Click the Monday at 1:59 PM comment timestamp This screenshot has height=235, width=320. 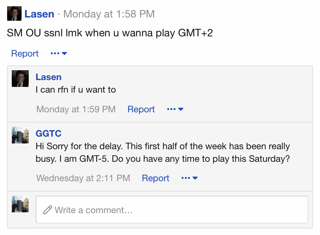pos(76,109)
